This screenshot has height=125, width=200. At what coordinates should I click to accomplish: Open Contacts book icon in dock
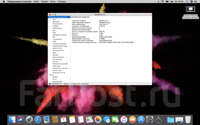click(55, 119)
